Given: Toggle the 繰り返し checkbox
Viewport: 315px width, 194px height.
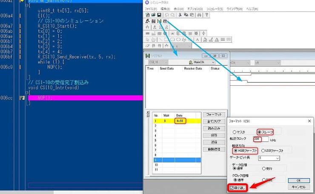Looking at the screenshot, I should pyautogui.click(x=231, y=188).
